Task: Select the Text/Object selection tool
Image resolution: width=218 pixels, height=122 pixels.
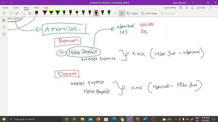Action: coord(17,13)
